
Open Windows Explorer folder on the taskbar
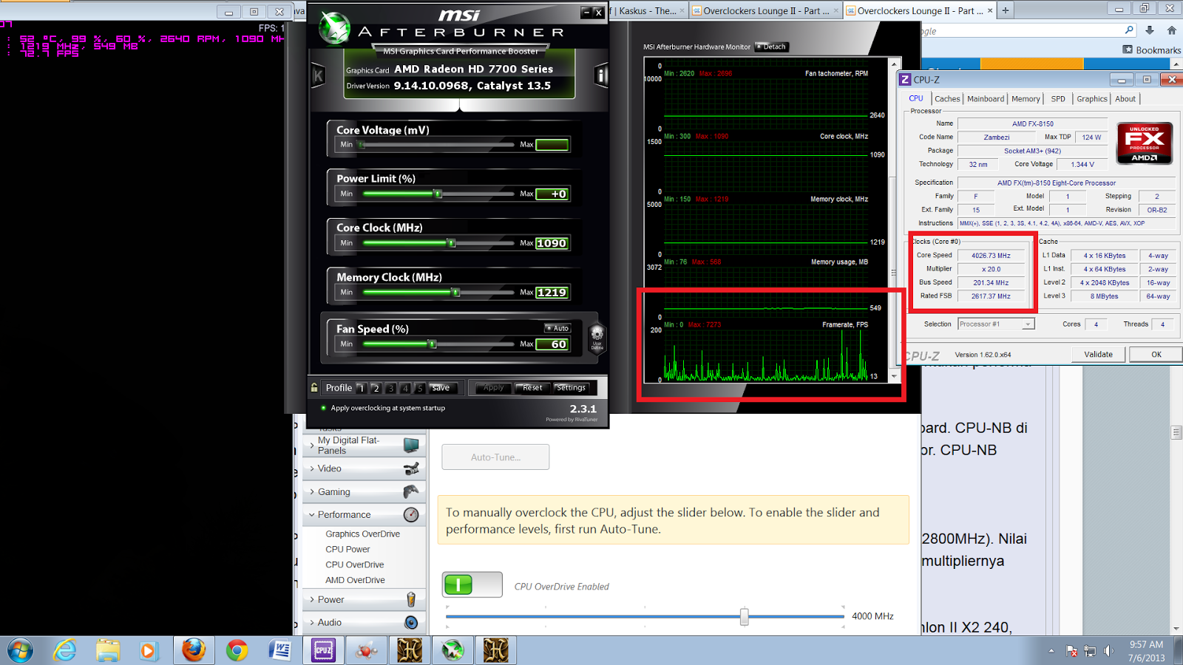(108, 650)
